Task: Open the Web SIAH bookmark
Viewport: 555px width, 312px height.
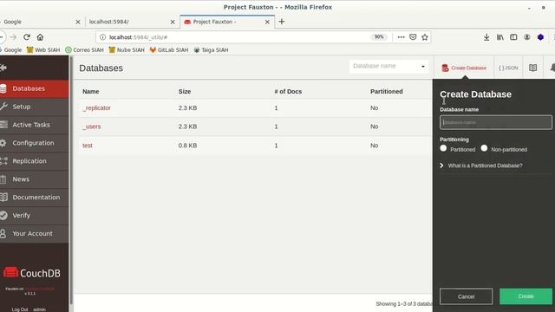Action: point(43,50)
